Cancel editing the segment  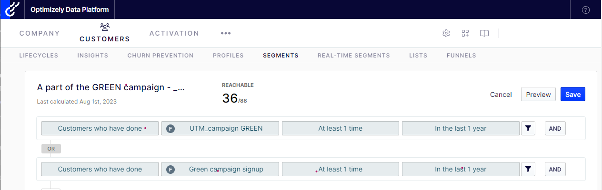click(x=501, y=95)
